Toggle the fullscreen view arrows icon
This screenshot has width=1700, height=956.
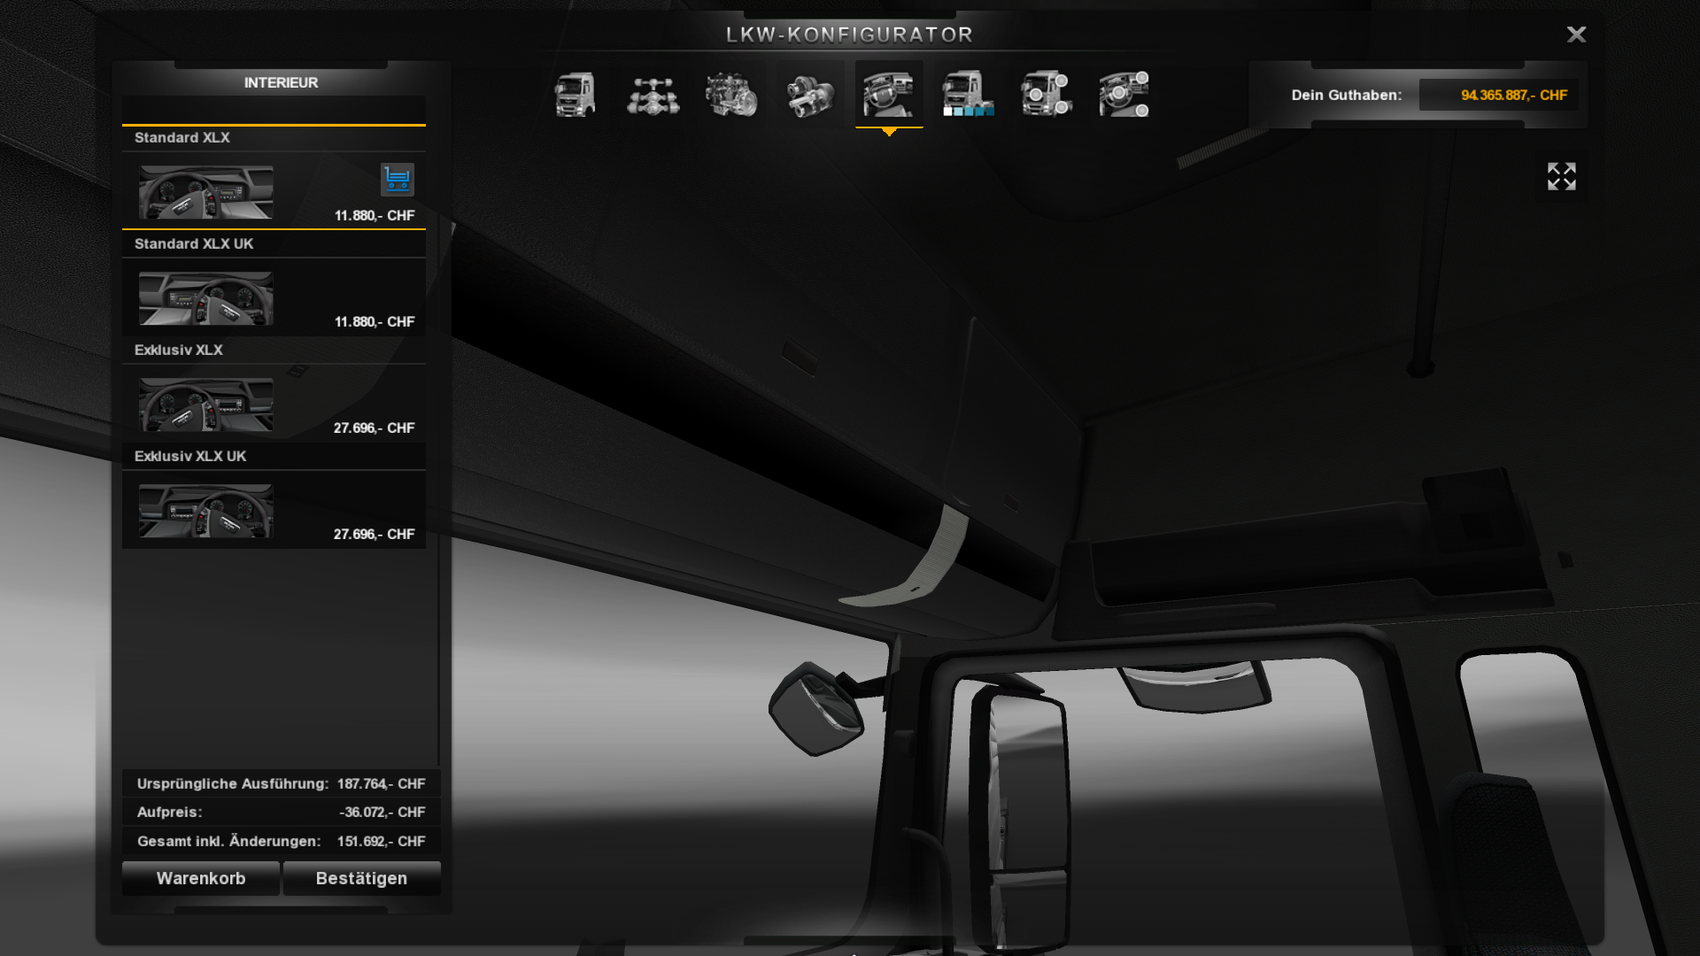click(x=1562, y=176)
